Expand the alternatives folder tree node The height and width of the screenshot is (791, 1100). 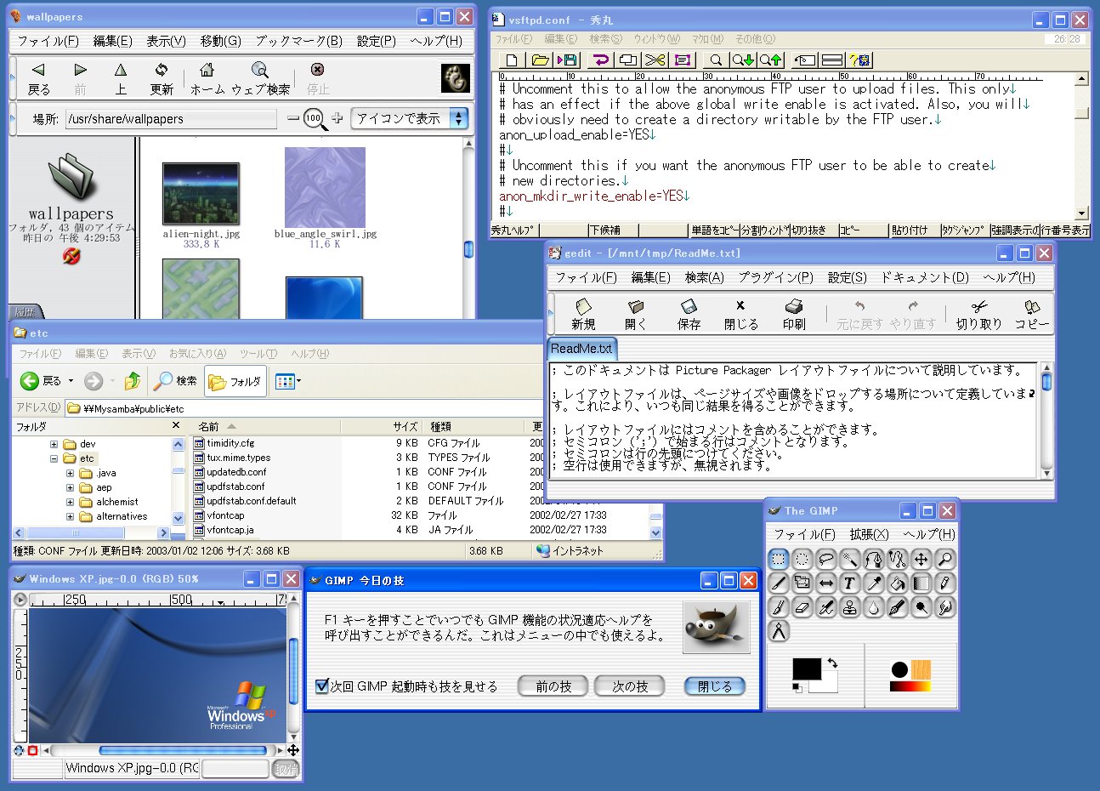point(70,516)
